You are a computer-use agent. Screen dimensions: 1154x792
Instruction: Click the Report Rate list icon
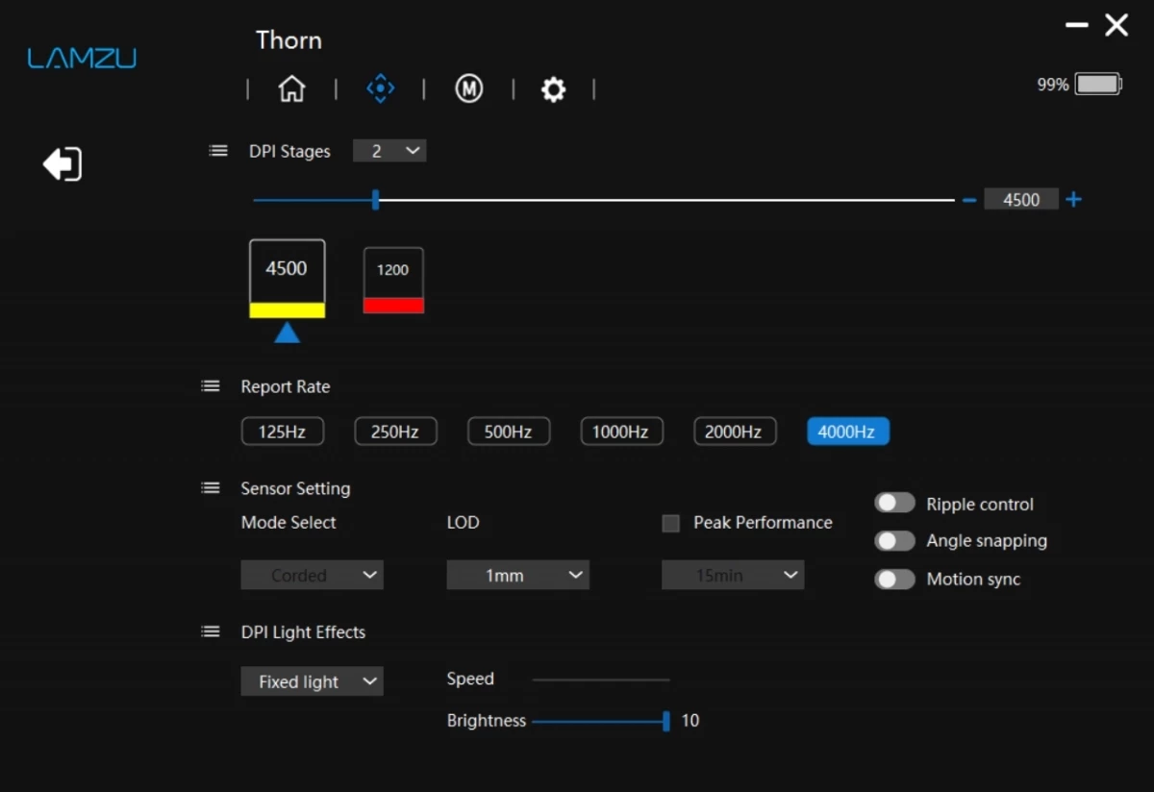(211, 386)
